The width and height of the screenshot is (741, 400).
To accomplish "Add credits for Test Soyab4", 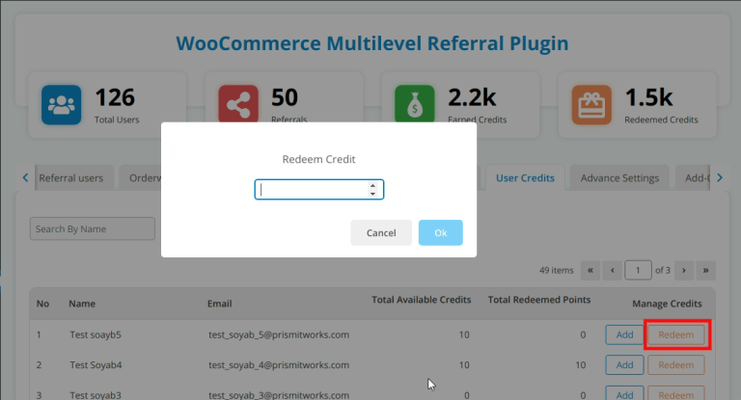I will point(624,365).
